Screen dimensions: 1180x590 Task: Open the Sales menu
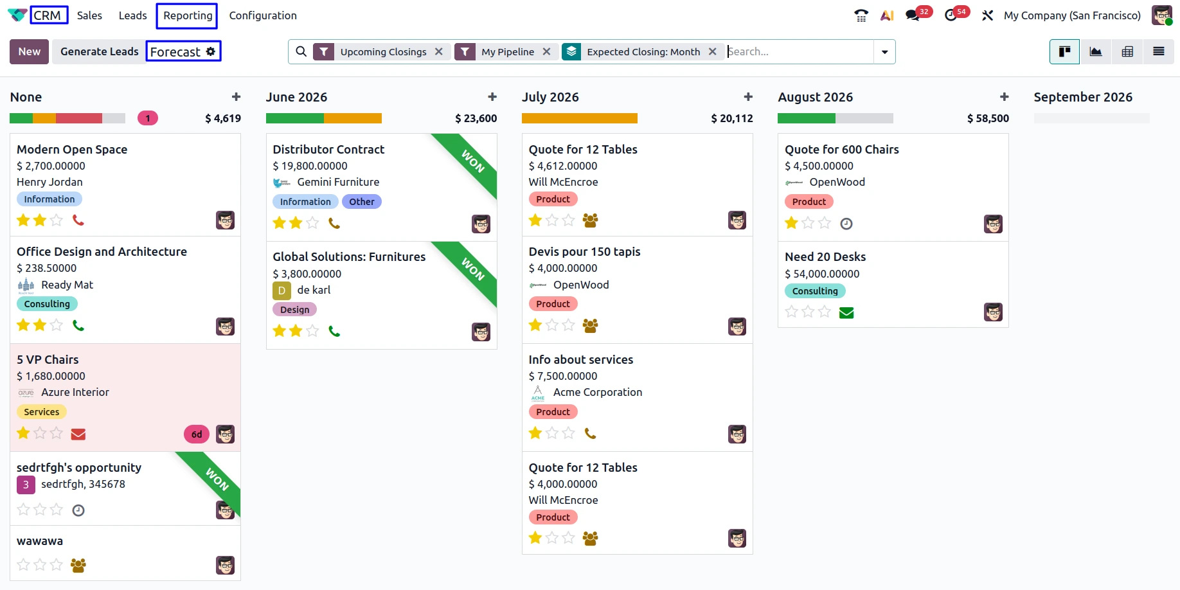[x=89, y=15]
